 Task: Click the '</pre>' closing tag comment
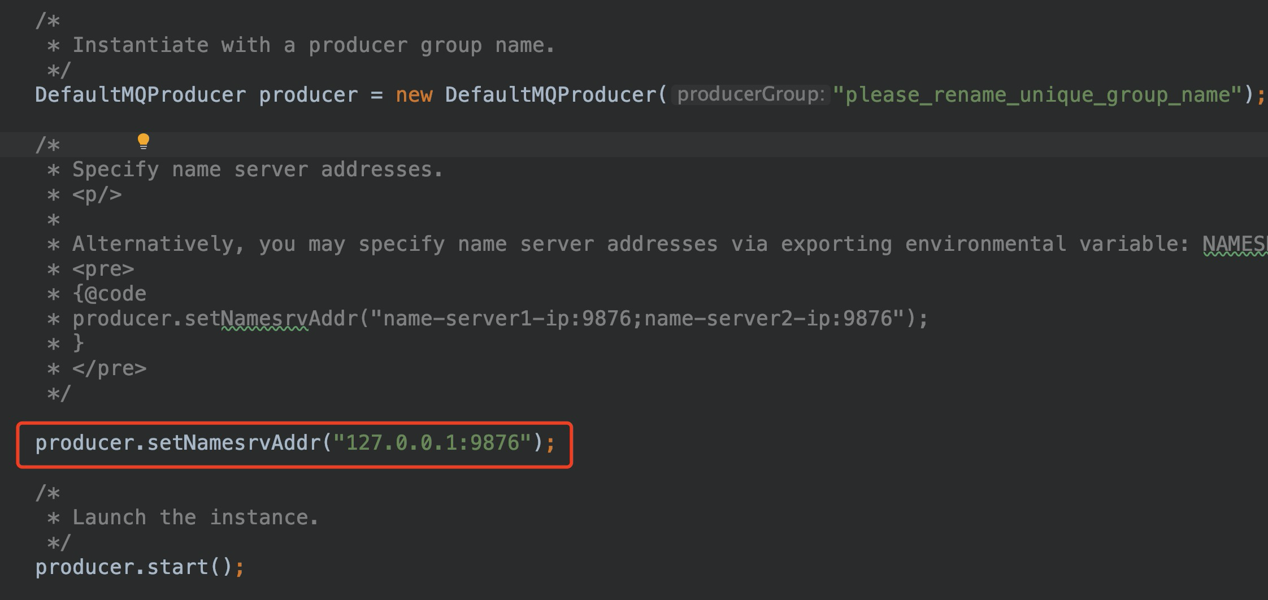110,368
